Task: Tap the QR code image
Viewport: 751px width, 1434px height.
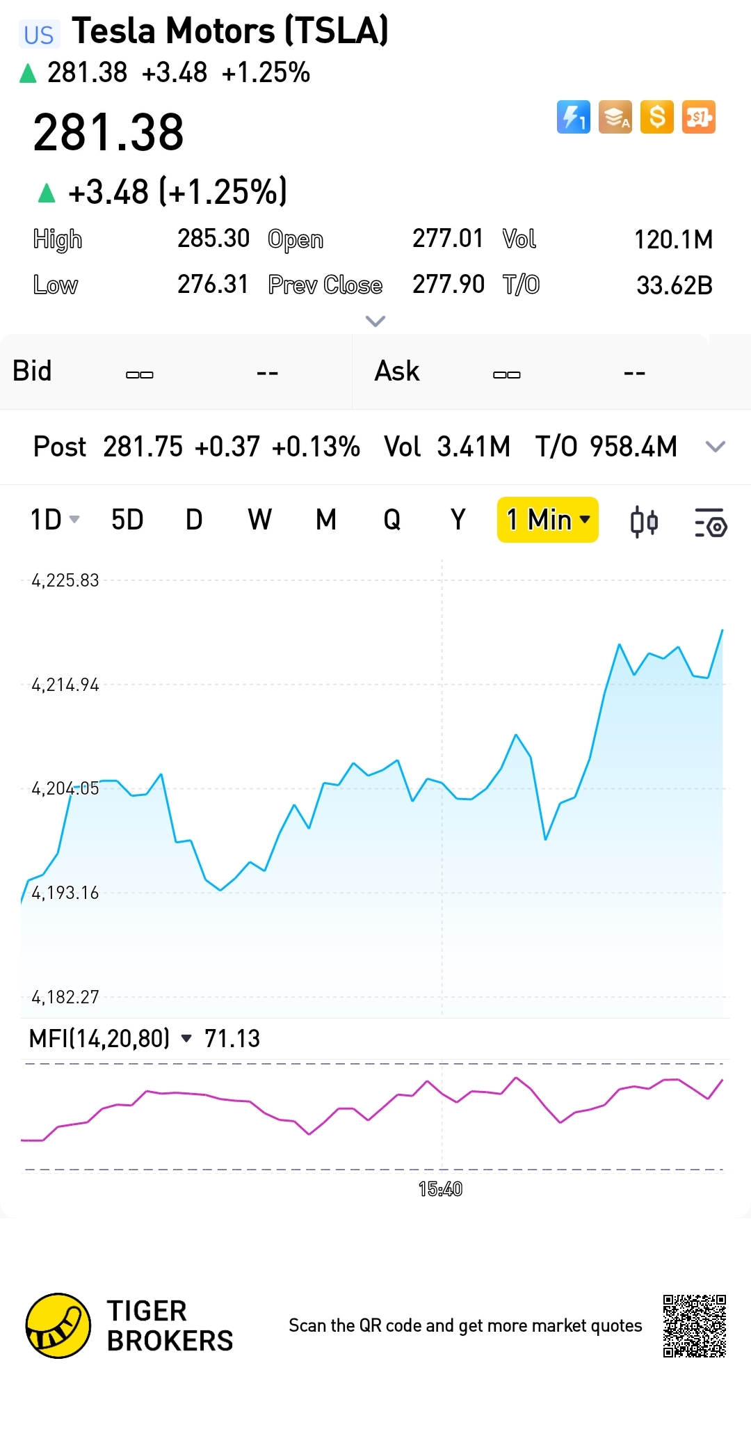Action: tap(694, 1325)
